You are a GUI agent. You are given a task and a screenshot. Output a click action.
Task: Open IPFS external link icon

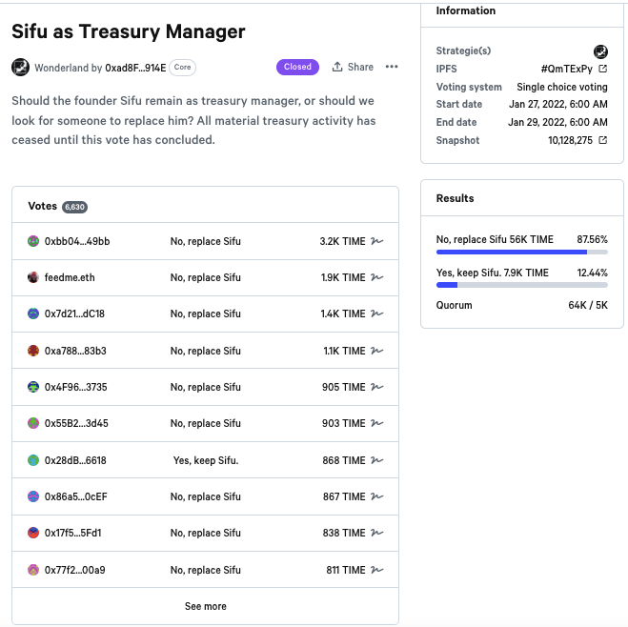click(x=603, y=69)
